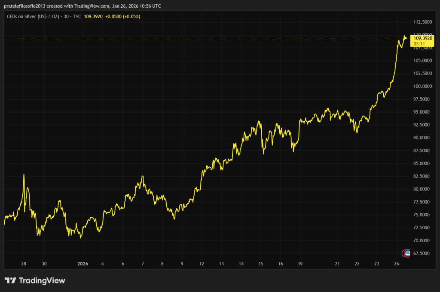440x292 pixels.
Task: Click the 112.5000 price axis label
Action: click(422, 22)
